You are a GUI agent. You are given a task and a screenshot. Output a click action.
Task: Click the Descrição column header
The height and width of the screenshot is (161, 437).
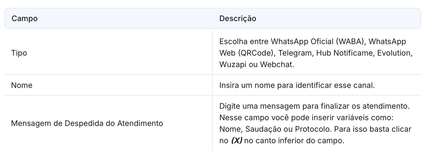pyautogui.click(x=238, y=19)
